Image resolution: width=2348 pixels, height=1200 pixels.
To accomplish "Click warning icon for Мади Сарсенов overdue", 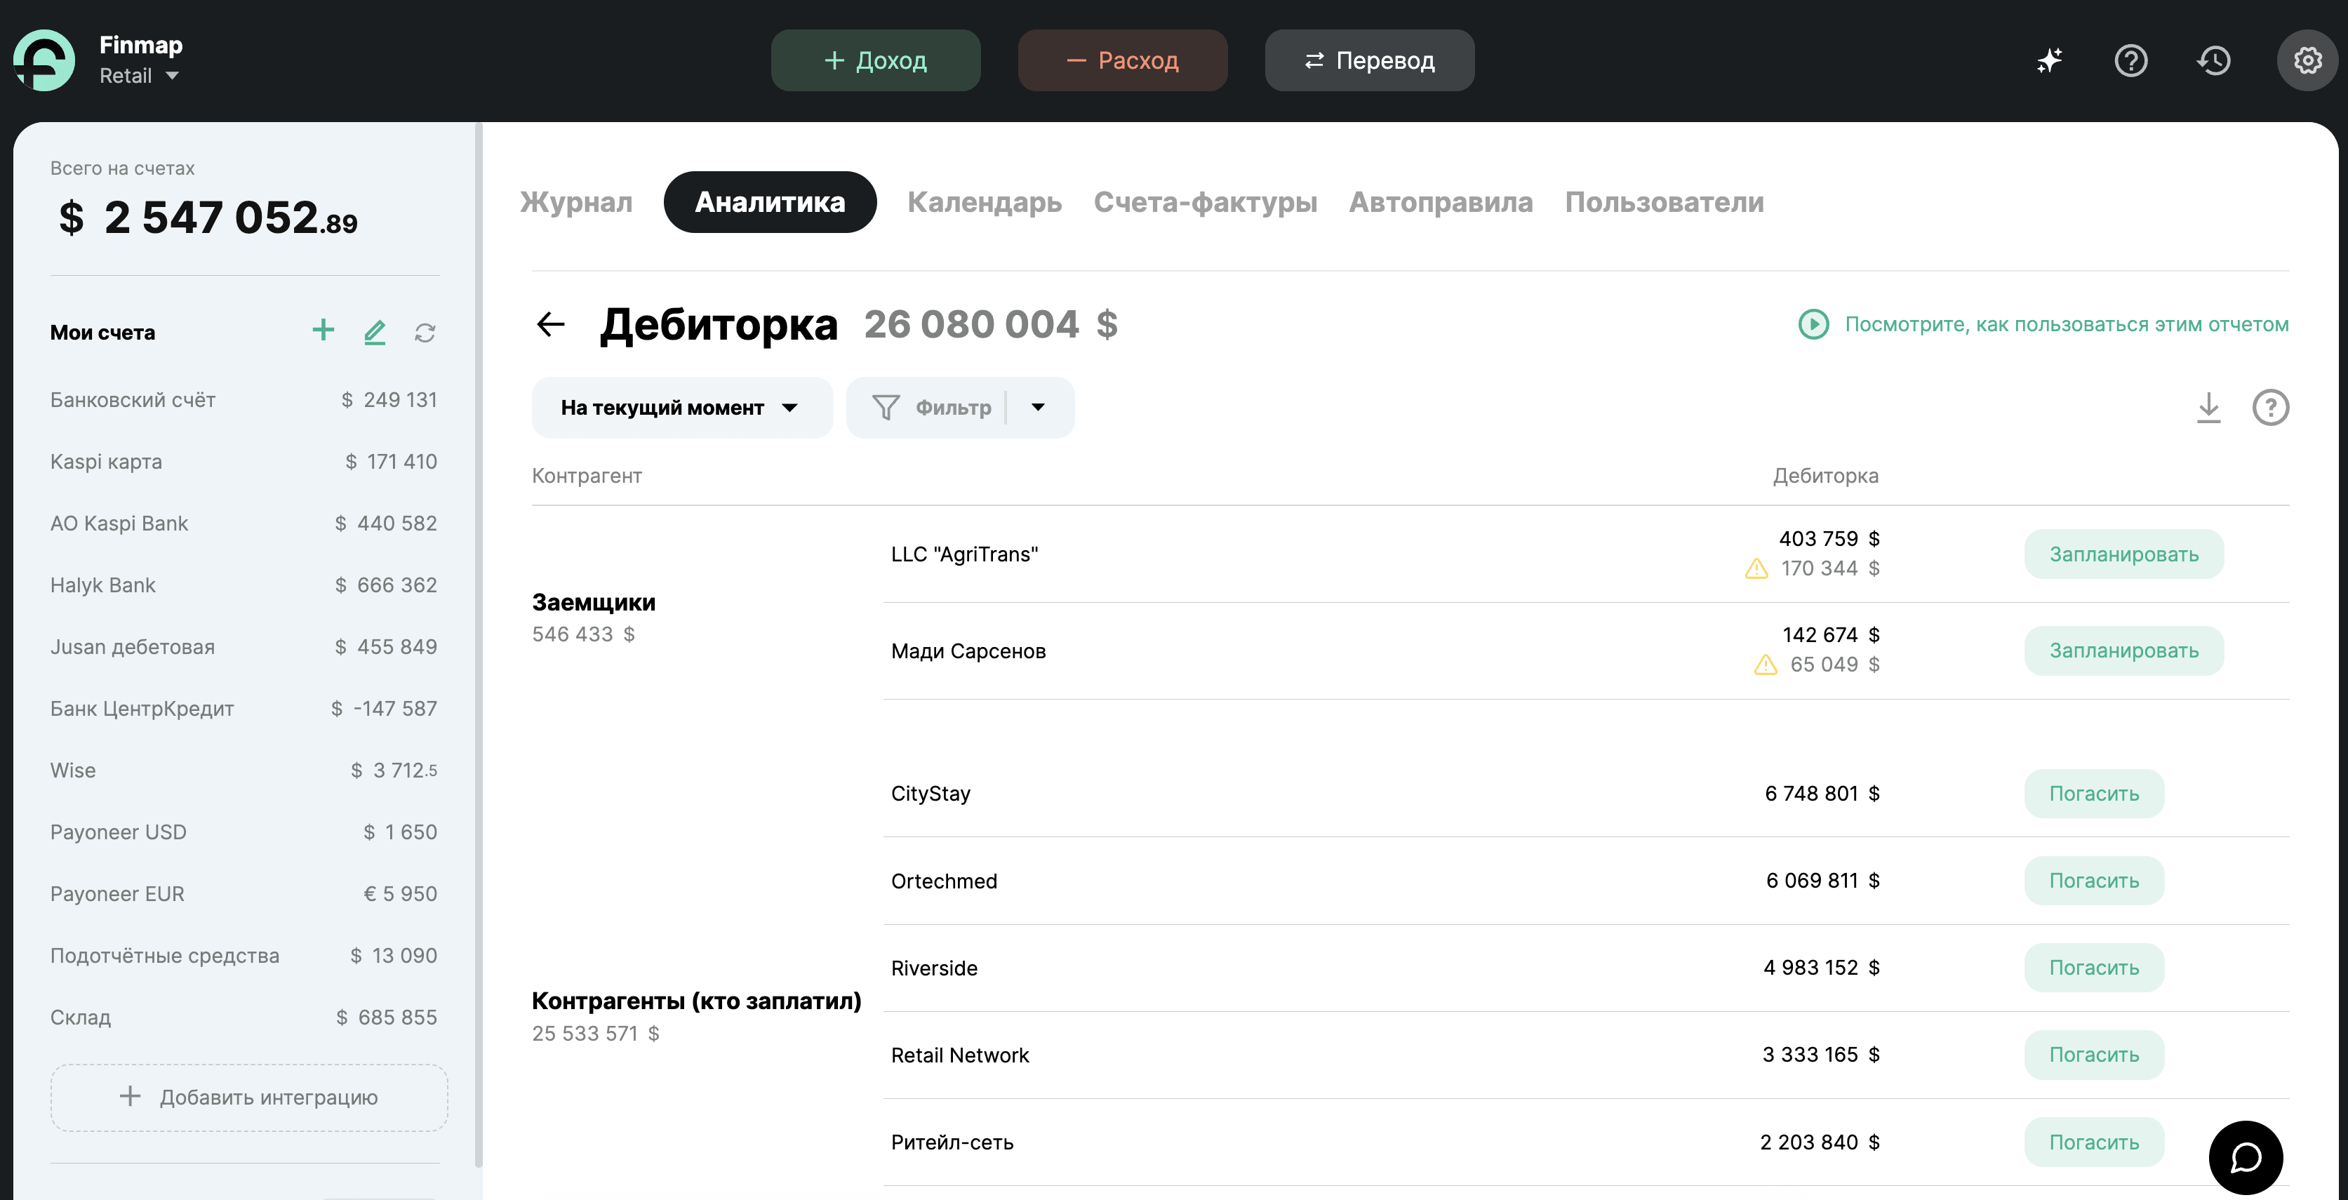I will point(1766,665).
